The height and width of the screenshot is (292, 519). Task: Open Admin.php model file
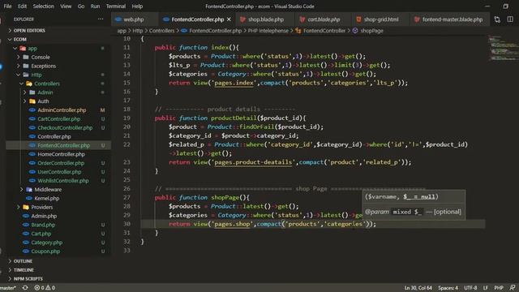[44, 217]
